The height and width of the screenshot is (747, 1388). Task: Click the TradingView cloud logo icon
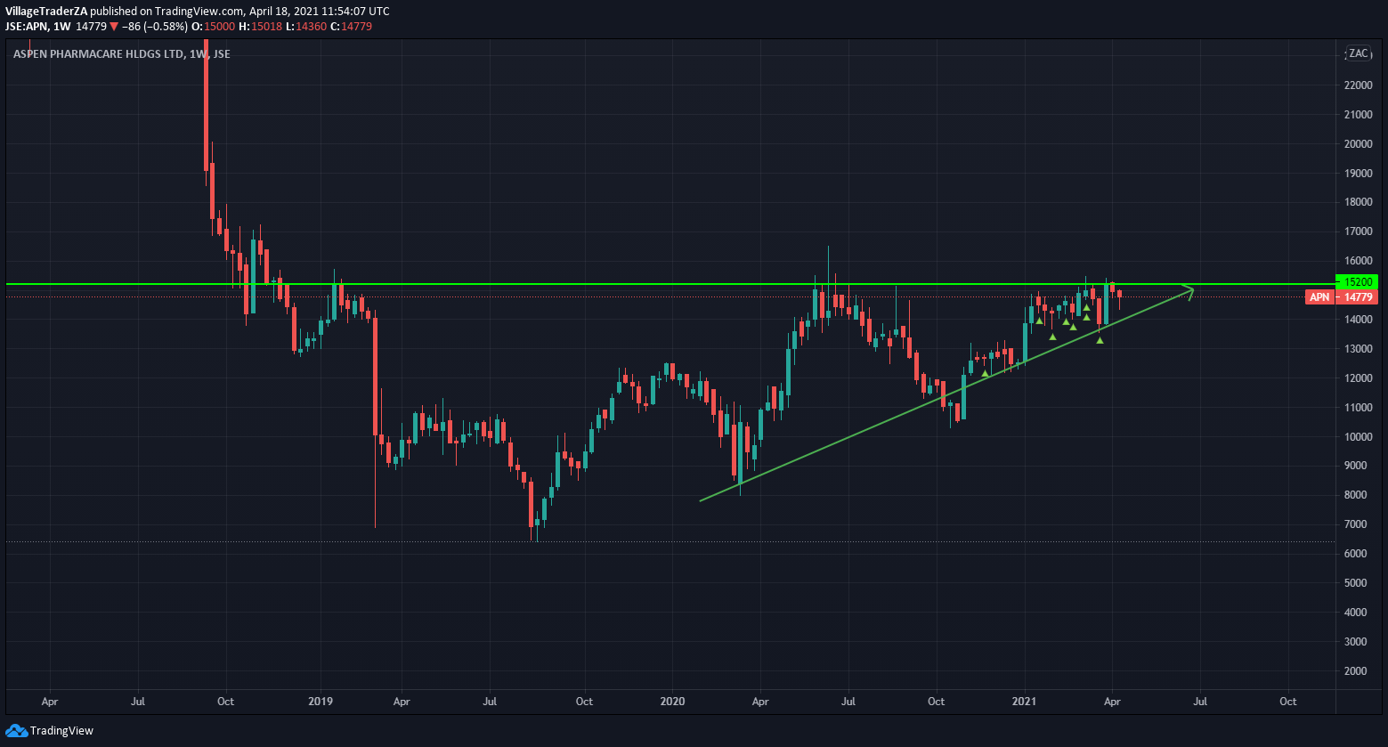click(16, 731)
